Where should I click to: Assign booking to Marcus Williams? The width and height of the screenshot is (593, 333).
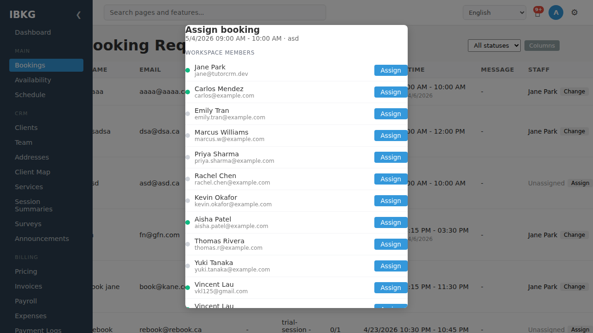coord(391,136)
